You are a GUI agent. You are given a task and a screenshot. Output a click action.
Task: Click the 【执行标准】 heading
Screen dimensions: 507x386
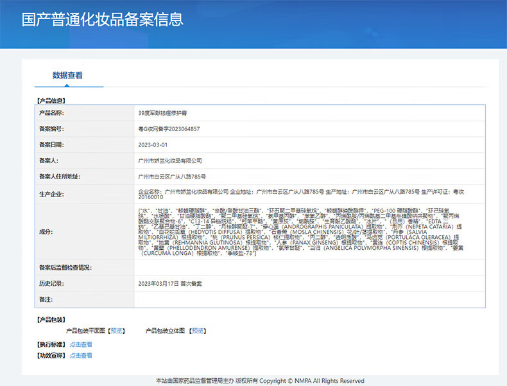click(51, 345)
